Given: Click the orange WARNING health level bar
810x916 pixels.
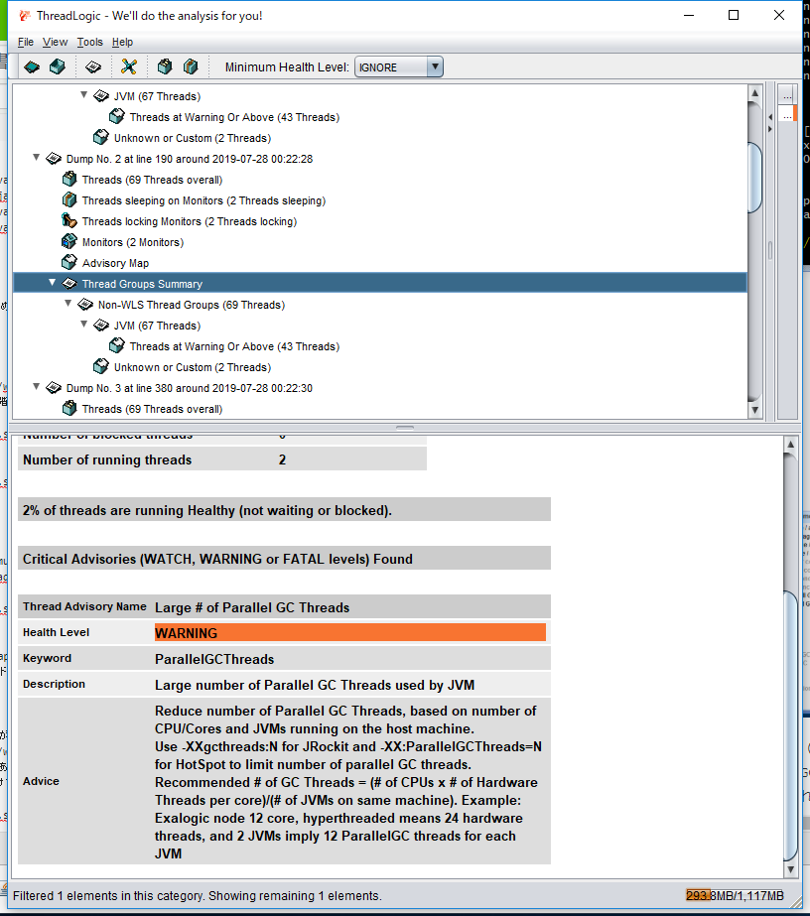Looking at the screenshot, I should click(350, 633).
